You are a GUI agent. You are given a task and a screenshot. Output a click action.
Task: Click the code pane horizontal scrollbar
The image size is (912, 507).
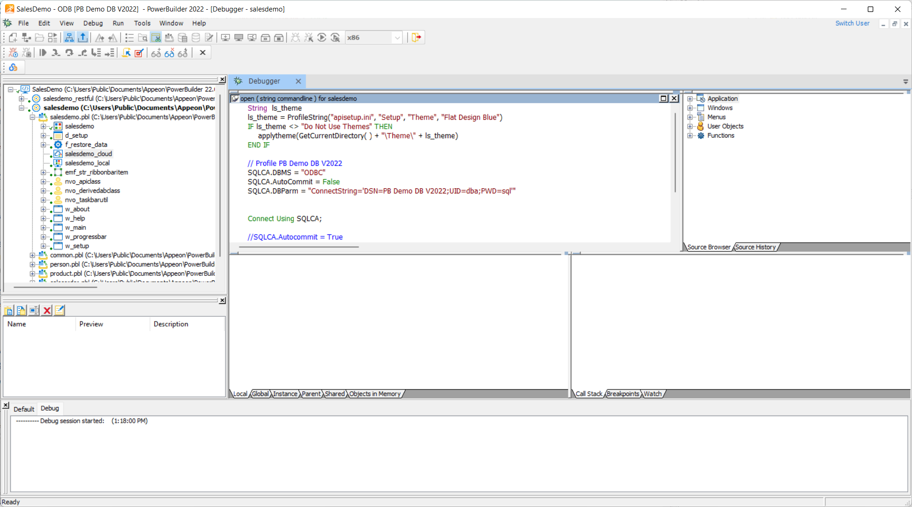pos(299,247)
